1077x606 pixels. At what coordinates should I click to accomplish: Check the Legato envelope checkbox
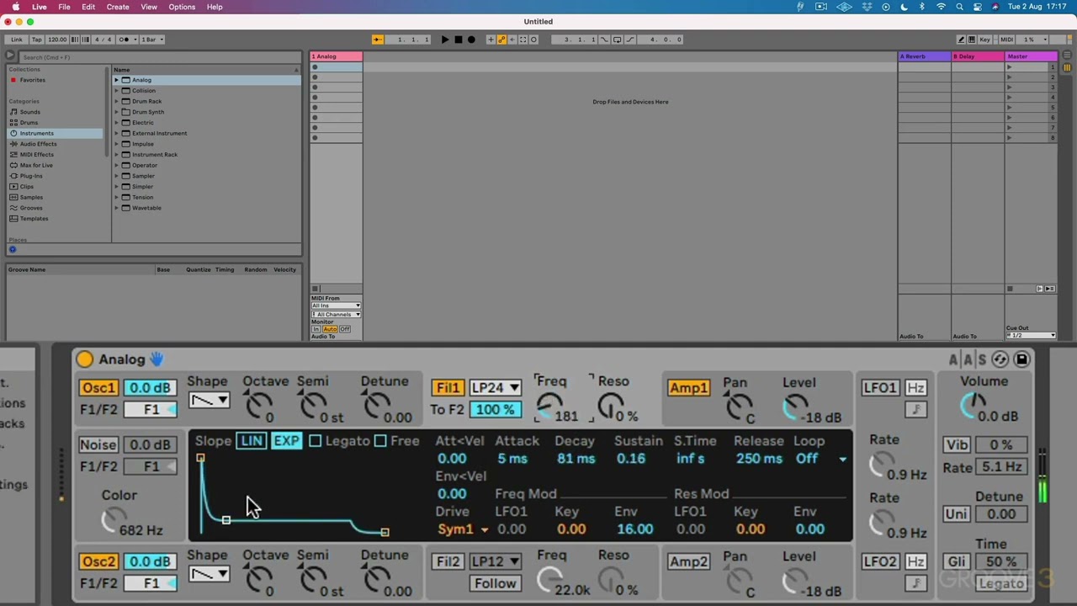click(x=315, y=441)
